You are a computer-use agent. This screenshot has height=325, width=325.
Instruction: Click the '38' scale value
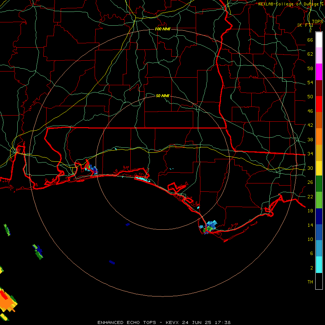(310, 139)
